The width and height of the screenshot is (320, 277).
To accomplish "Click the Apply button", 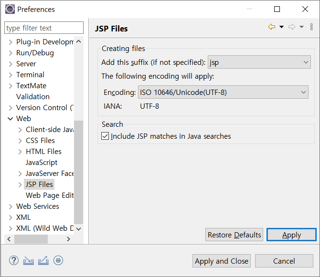I will point(291,235).
